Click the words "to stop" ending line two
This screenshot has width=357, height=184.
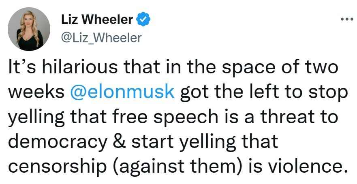pos(319,93)
